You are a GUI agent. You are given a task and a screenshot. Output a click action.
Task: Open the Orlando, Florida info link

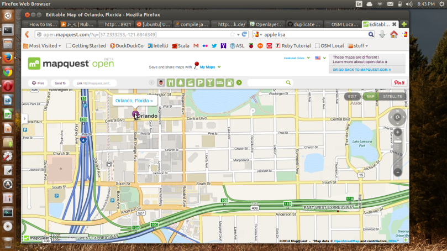click(134, 101)
